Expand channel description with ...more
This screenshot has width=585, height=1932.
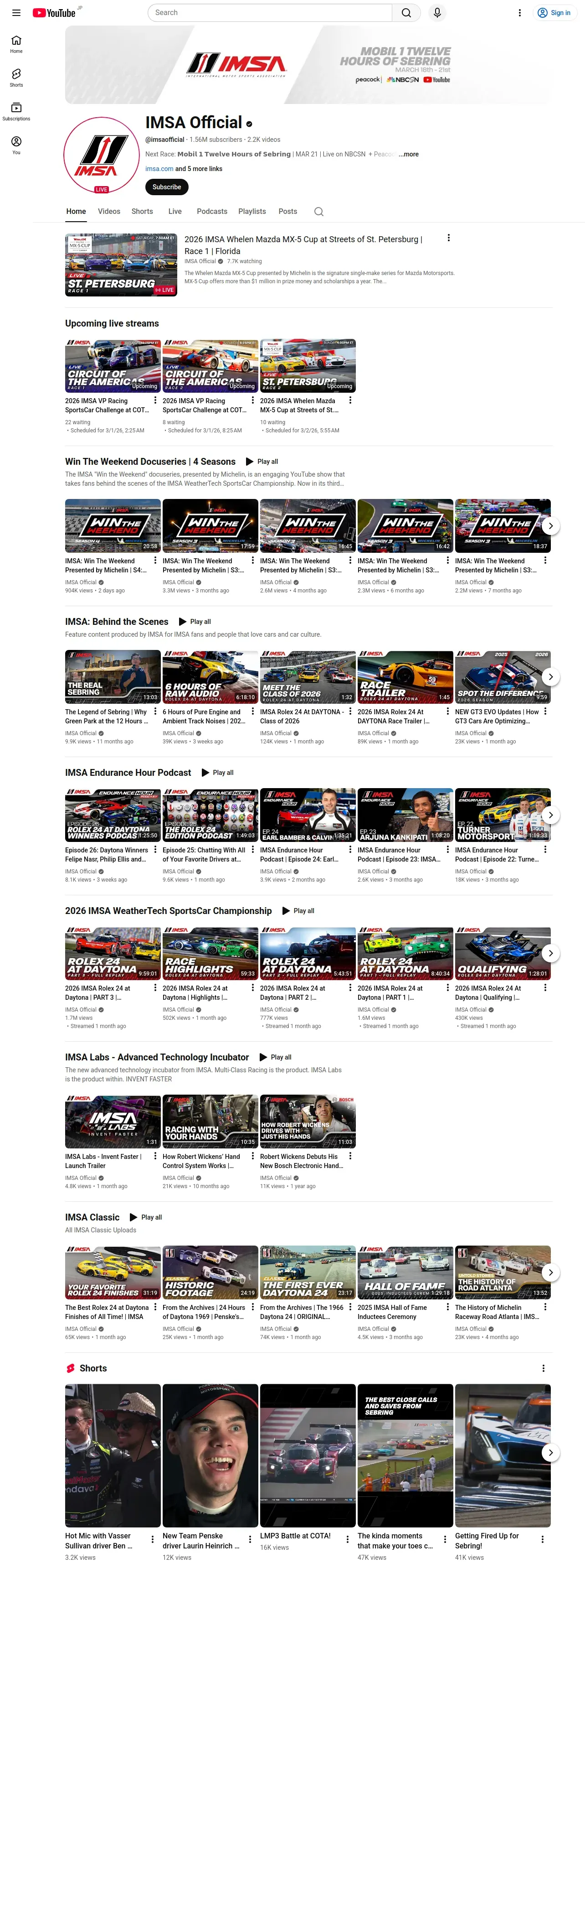click(x=409, y=155)
